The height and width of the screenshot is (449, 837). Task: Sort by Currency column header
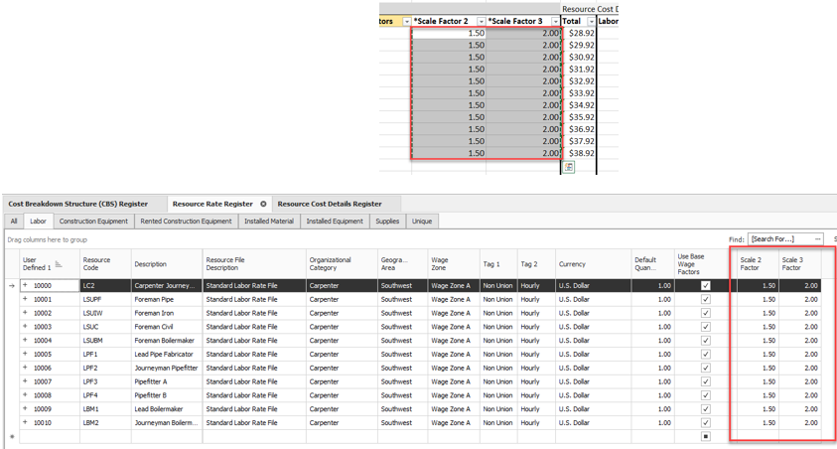pos(593,264)
